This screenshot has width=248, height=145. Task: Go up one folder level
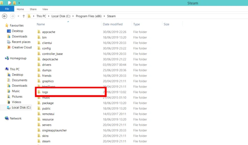(x=24, y=16)
